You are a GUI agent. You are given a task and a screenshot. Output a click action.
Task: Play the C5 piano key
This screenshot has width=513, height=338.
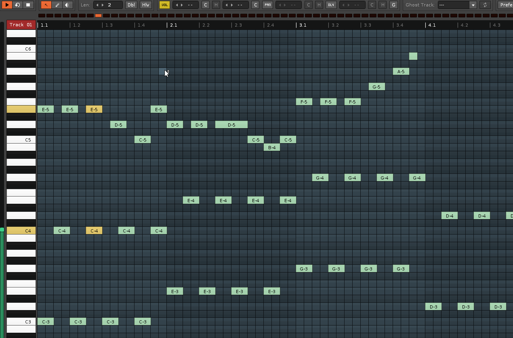pos(21,140)
